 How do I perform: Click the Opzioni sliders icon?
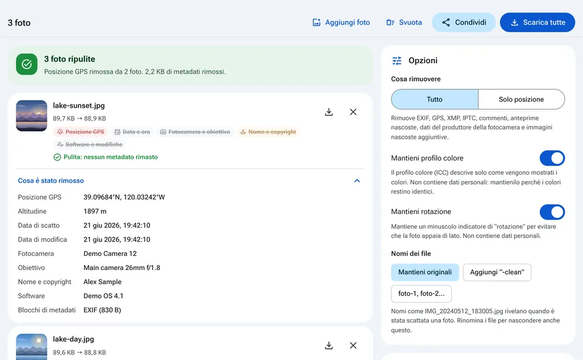tap(397, 61)
